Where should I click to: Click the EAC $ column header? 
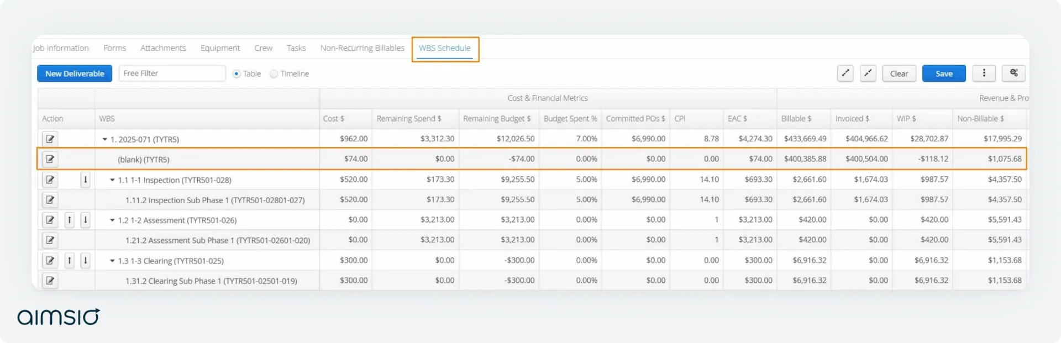pos(750,119)
